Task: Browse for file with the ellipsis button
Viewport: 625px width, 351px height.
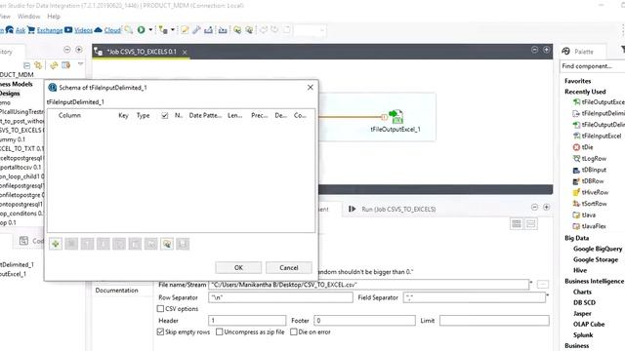Action: (x=543, y=284)
